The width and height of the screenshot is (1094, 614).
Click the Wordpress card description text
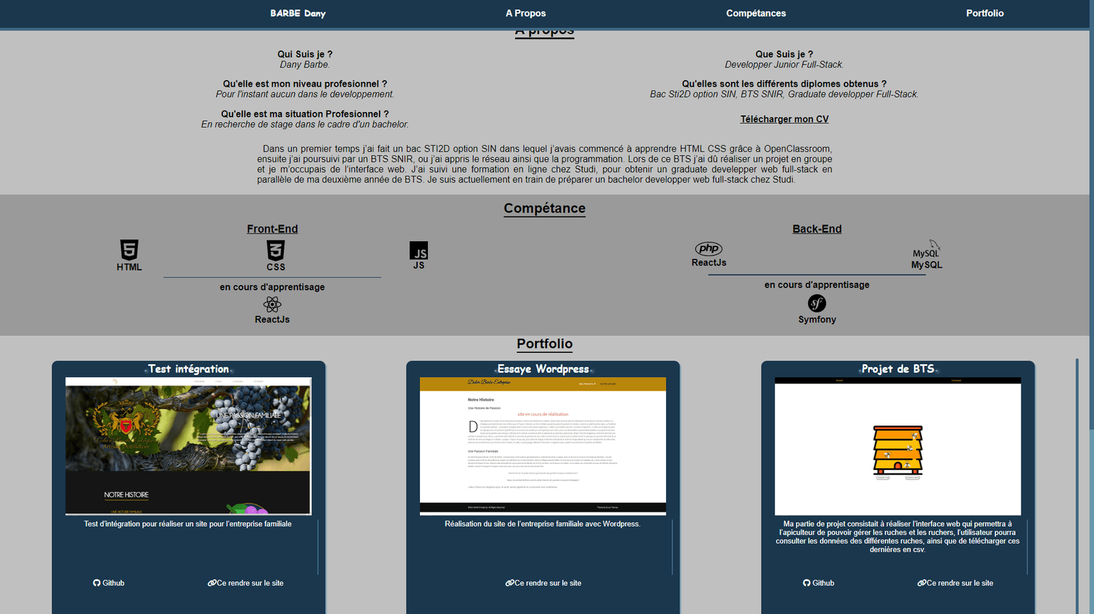[543, 524]
